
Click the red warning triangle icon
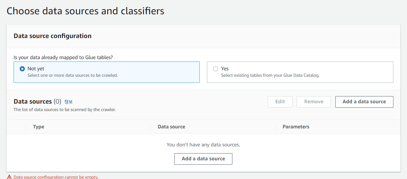tap(10, 177)
